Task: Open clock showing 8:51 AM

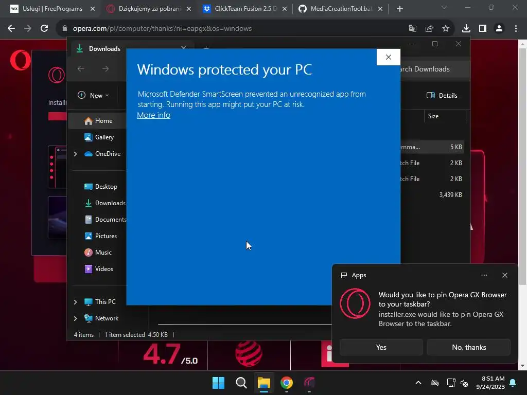Action: click(490, 383)
